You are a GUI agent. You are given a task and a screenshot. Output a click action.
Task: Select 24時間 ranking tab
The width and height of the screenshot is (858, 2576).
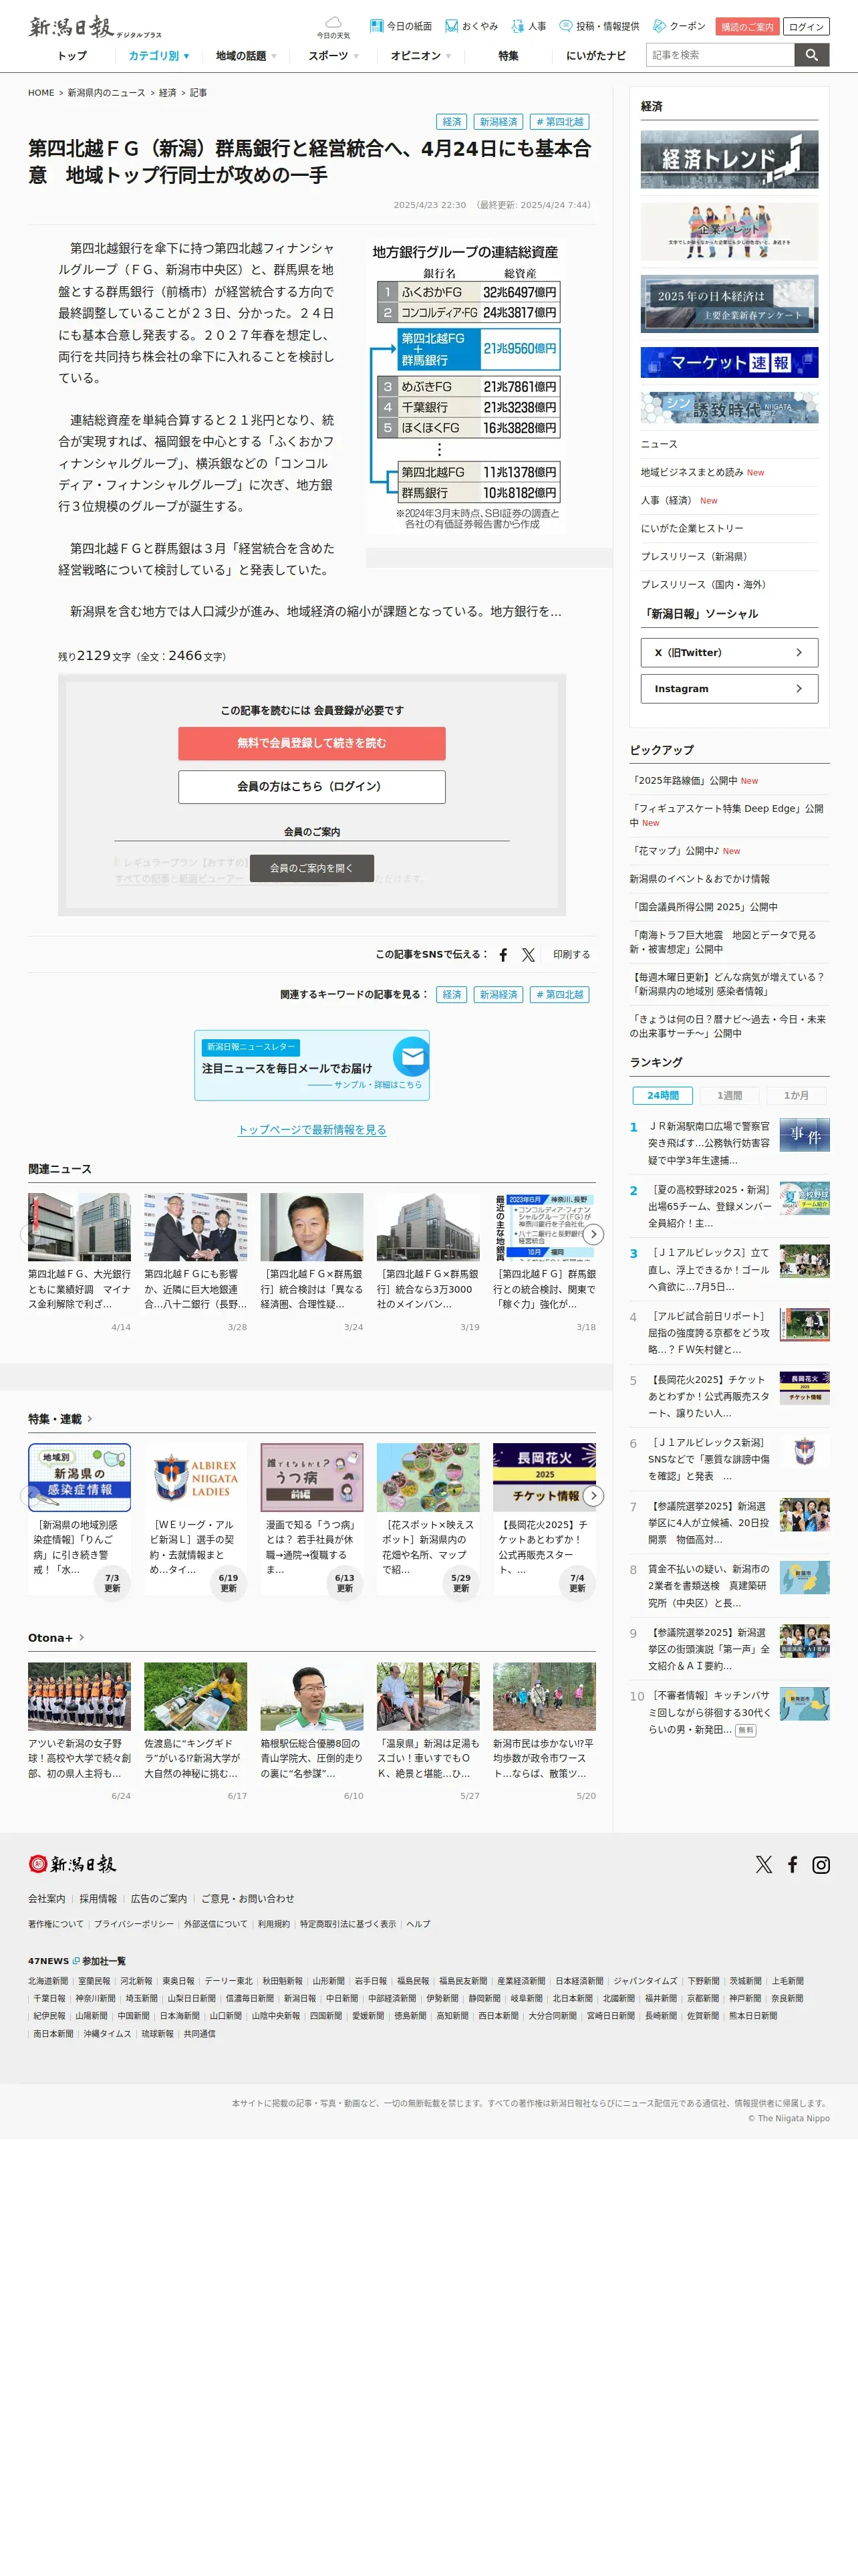662,1095
